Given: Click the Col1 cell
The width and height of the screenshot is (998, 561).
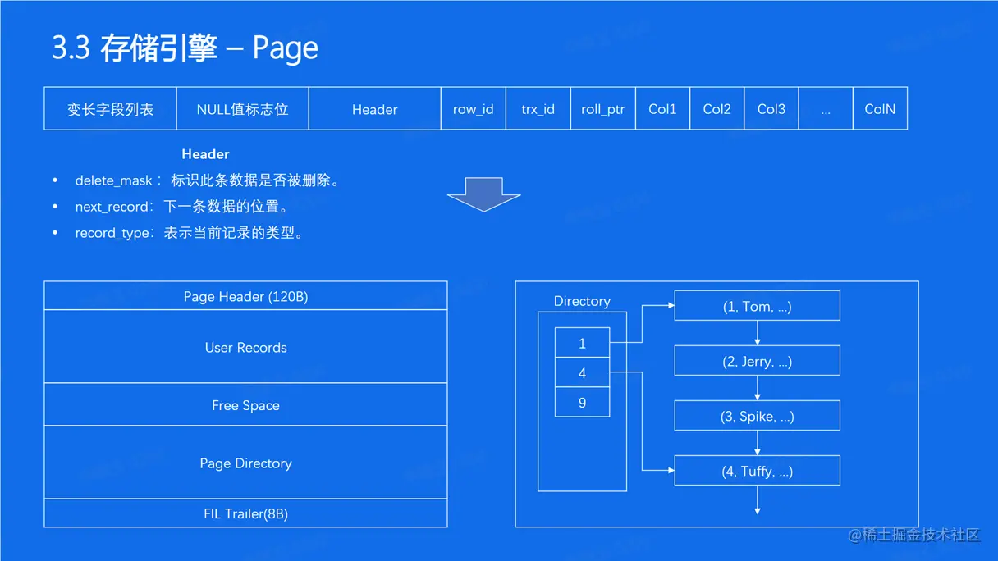Looking at the screenshot, I should 662,108.
